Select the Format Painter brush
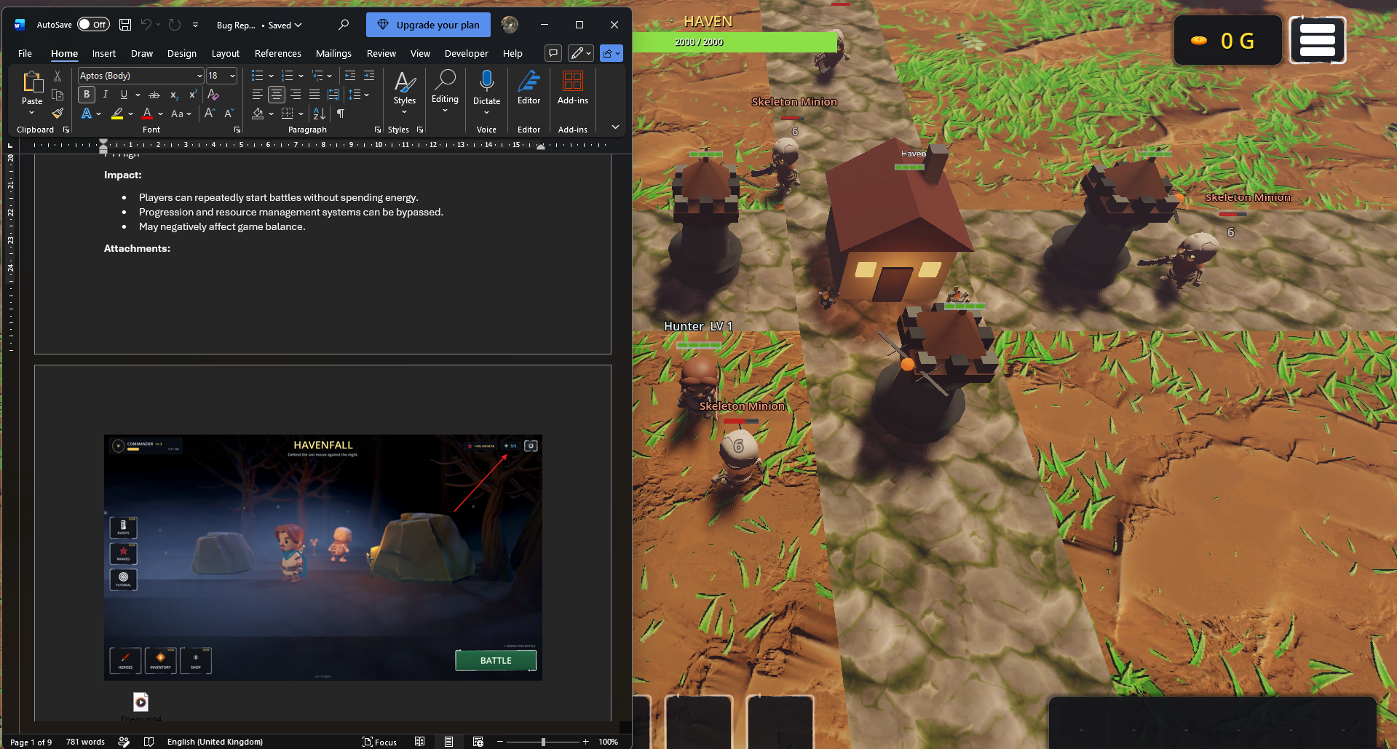The width and height of the screenshot is (1397, 749). coord(58,114)
